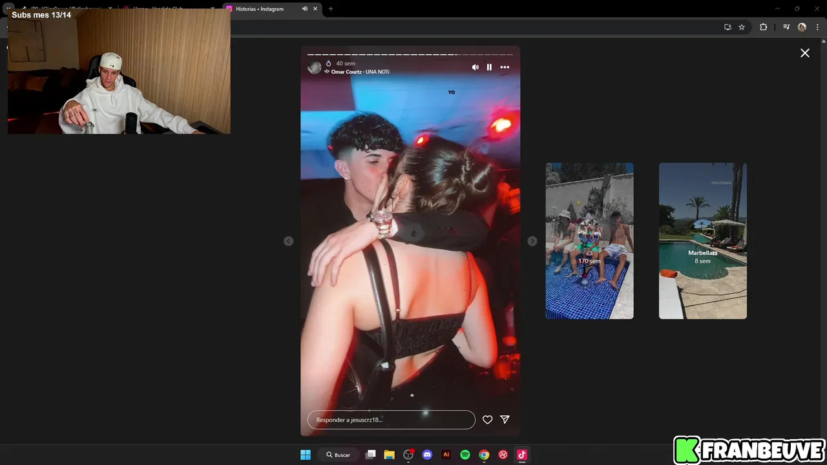
Task: Go to the previous story arrow
Action: pos(289,241)
